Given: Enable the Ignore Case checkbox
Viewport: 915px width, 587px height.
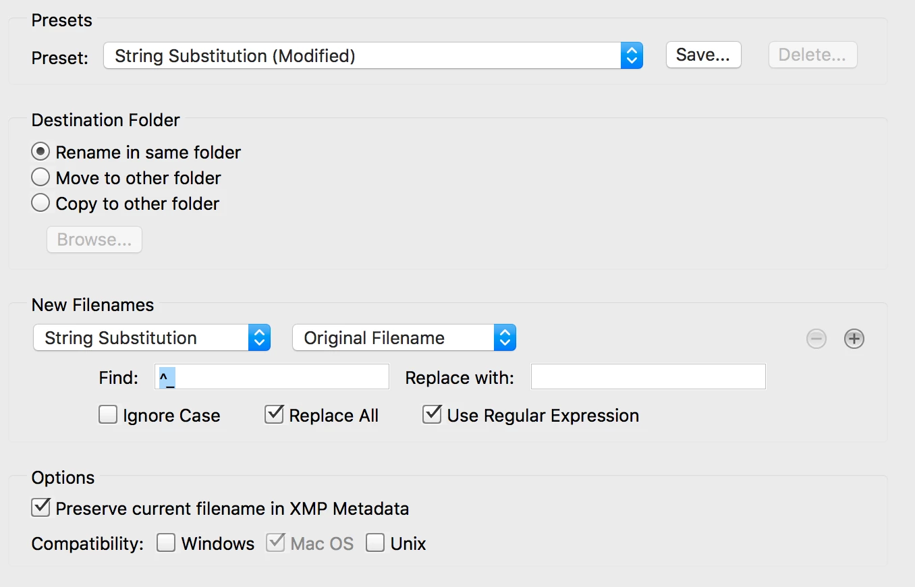Looking at the screenshot, I should (x=108, y=414).
